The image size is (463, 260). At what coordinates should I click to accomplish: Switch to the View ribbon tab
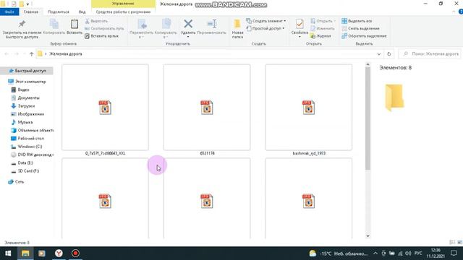(x=82, y=12)
